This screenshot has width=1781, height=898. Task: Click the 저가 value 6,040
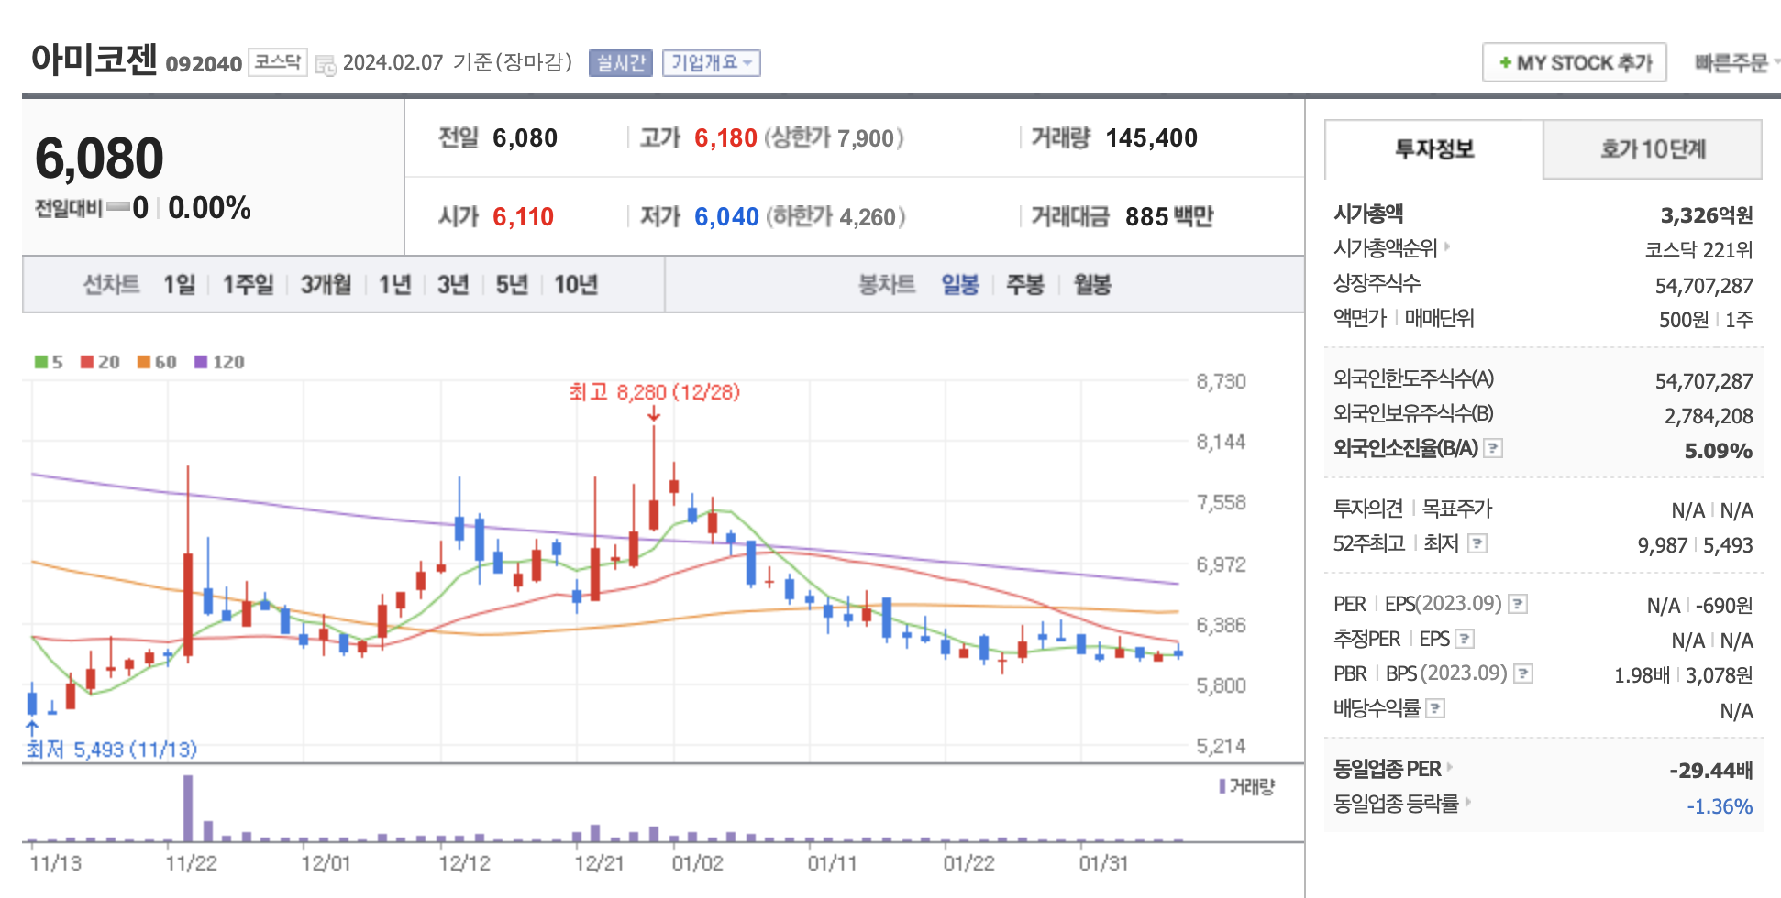tap(726, 217)
